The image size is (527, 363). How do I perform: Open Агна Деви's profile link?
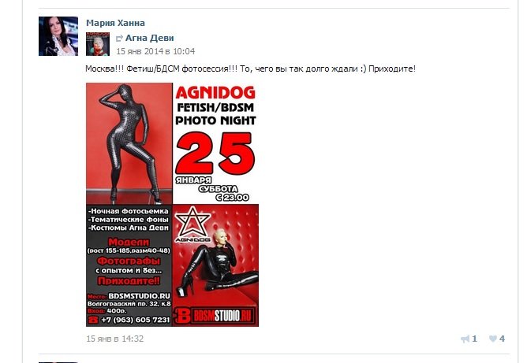tap(150, 38)
